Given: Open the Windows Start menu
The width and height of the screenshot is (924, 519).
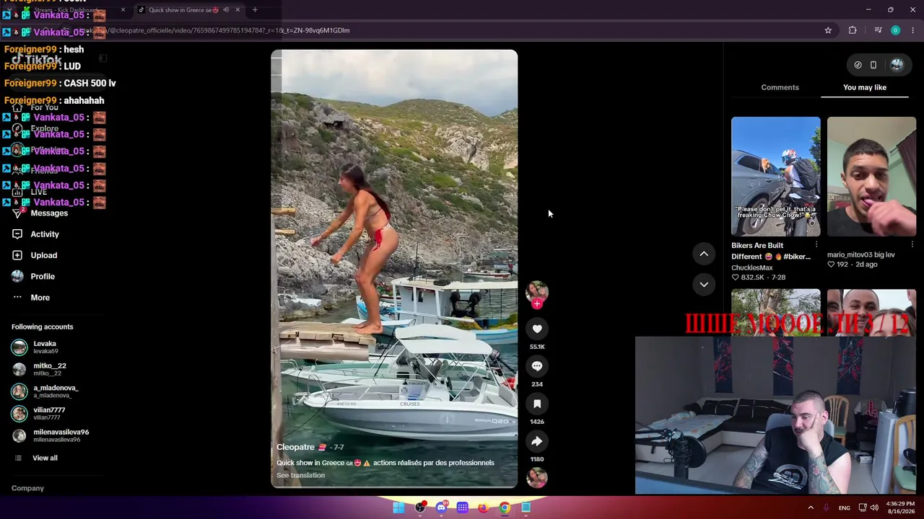Looking at the screenshot, I should point(398,507).
